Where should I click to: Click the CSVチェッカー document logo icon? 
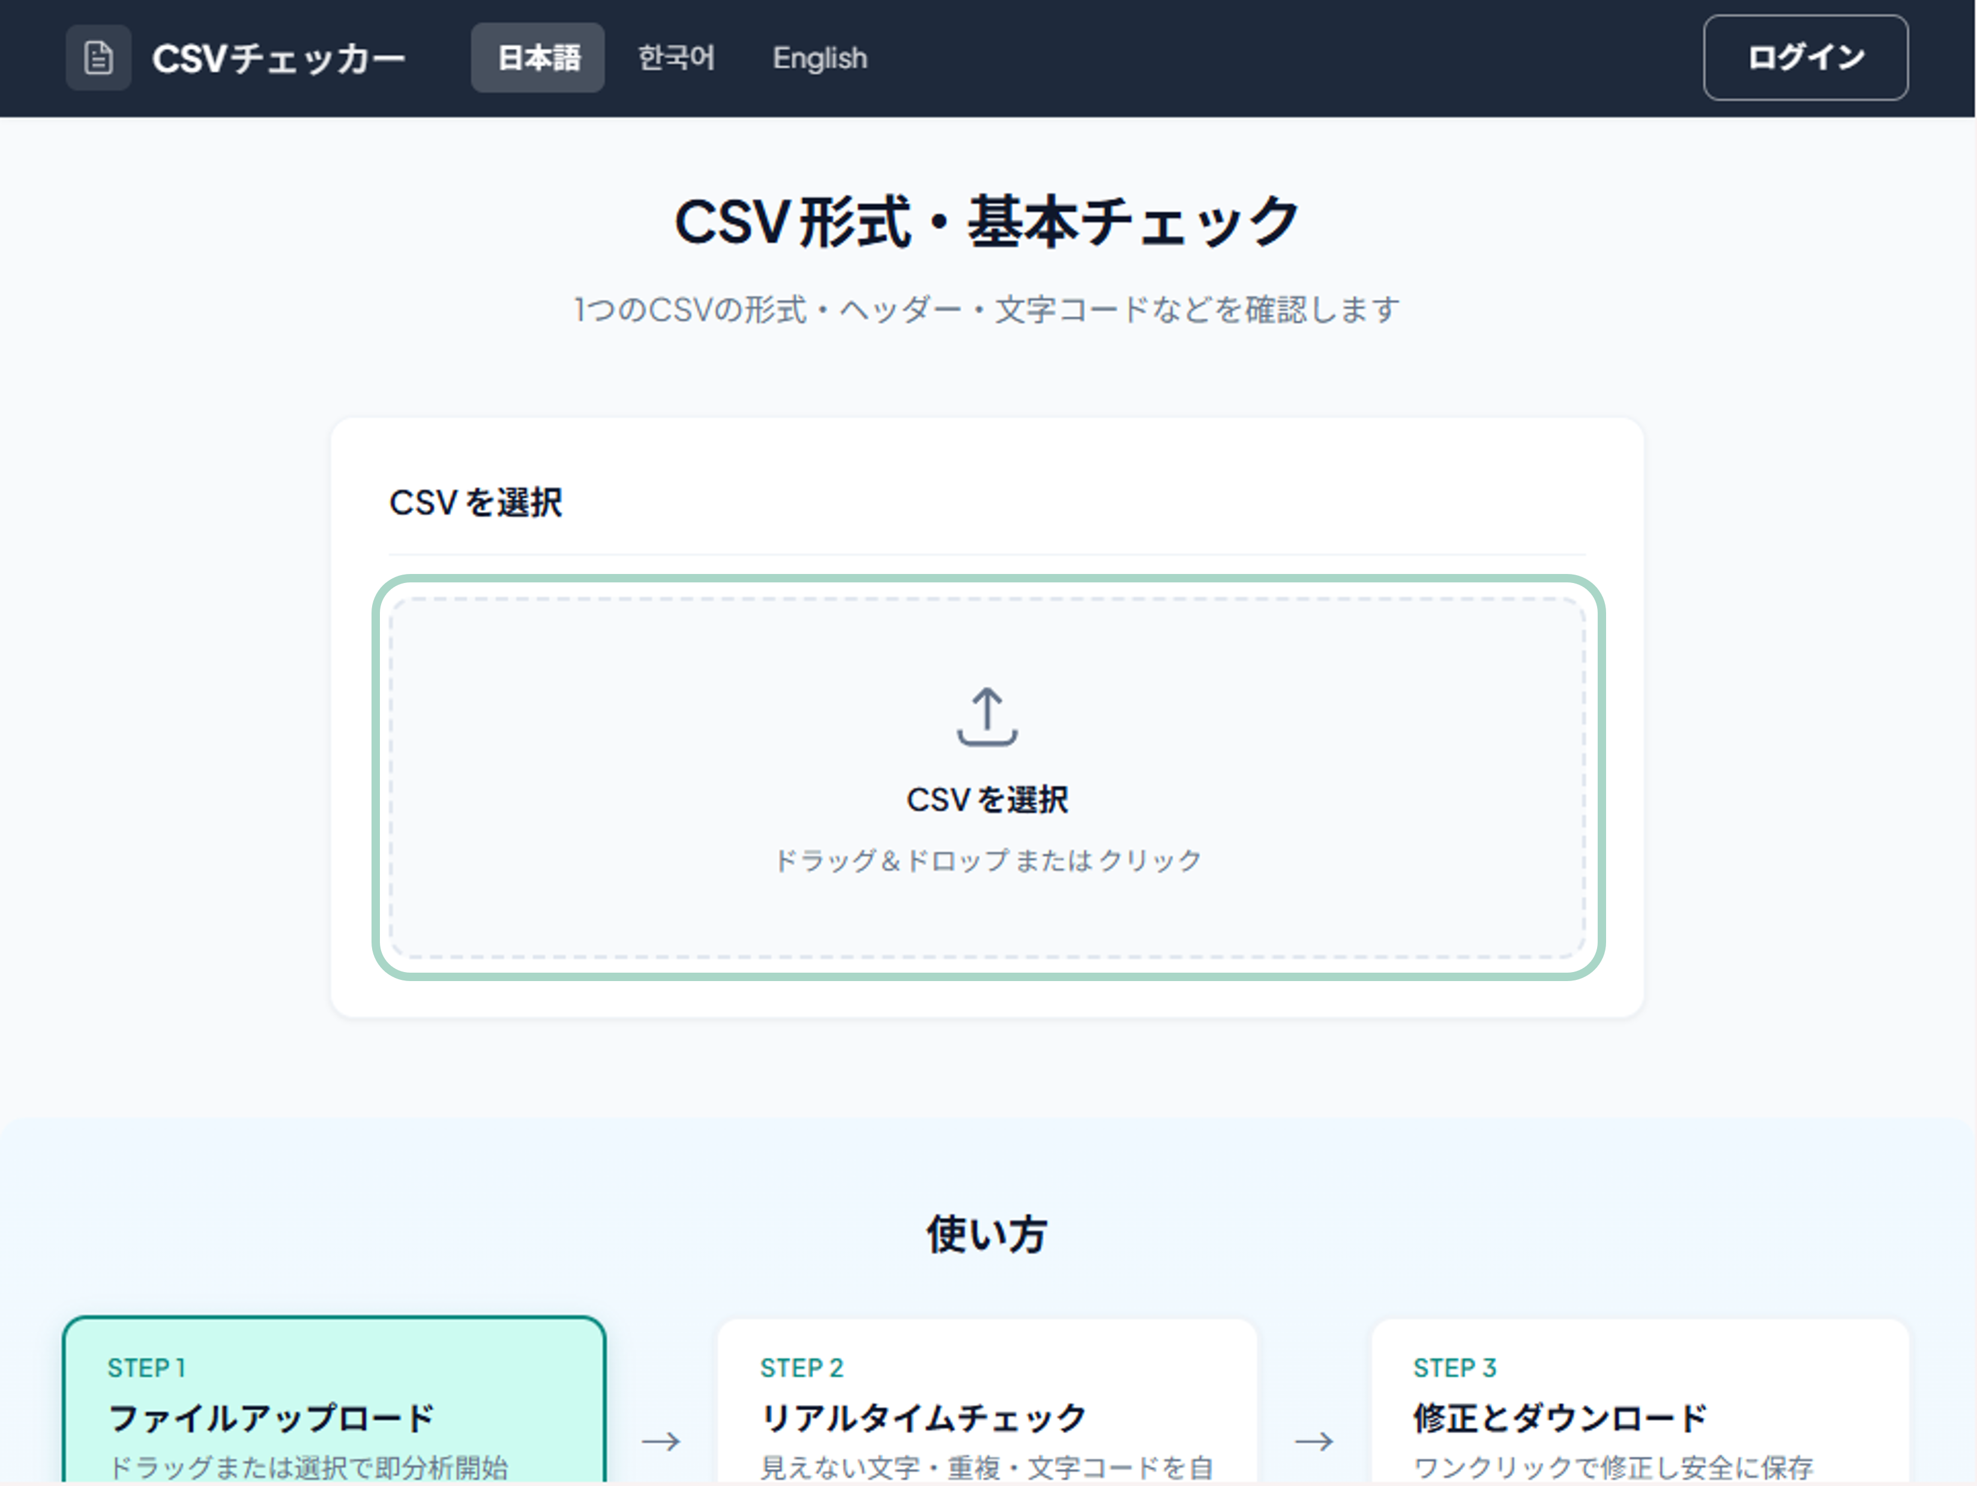[x=98, y=58]
